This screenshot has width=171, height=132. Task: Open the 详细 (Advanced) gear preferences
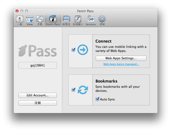pyautogui.click(x=102, y=20)
